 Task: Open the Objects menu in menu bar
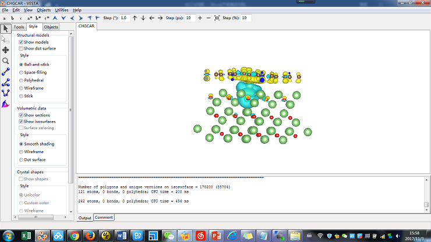pos(44,10)
